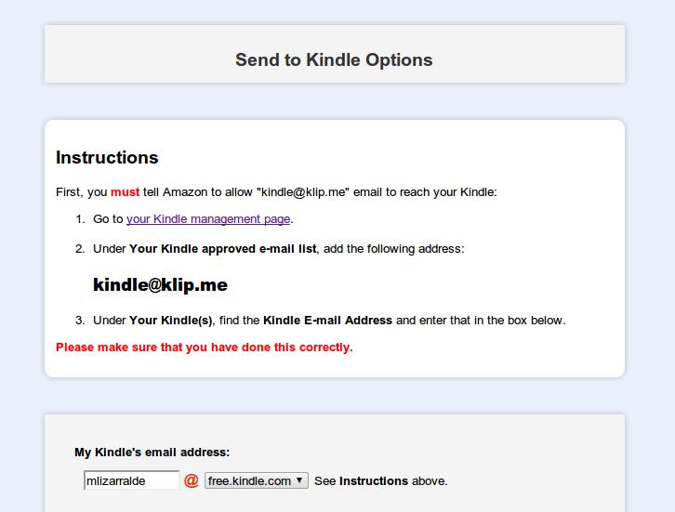Click 'add the following address' text
Screen dimensions: 675x512
point(392,249)
